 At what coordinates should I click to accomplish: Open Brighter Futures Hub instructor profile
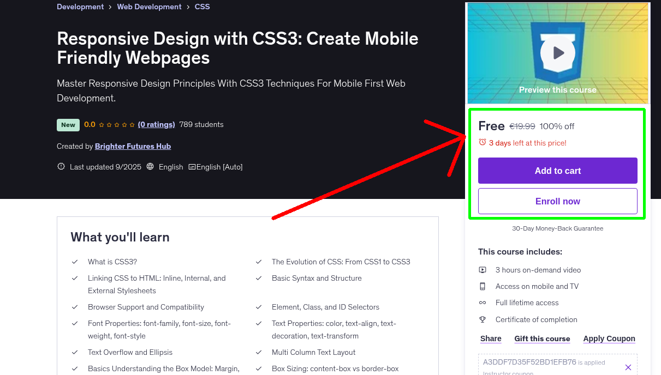pyautogui.click(x=133, y=146)
